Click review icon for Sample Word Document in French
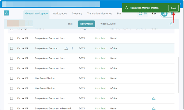The image size is (184, 110). click(154, 108)
